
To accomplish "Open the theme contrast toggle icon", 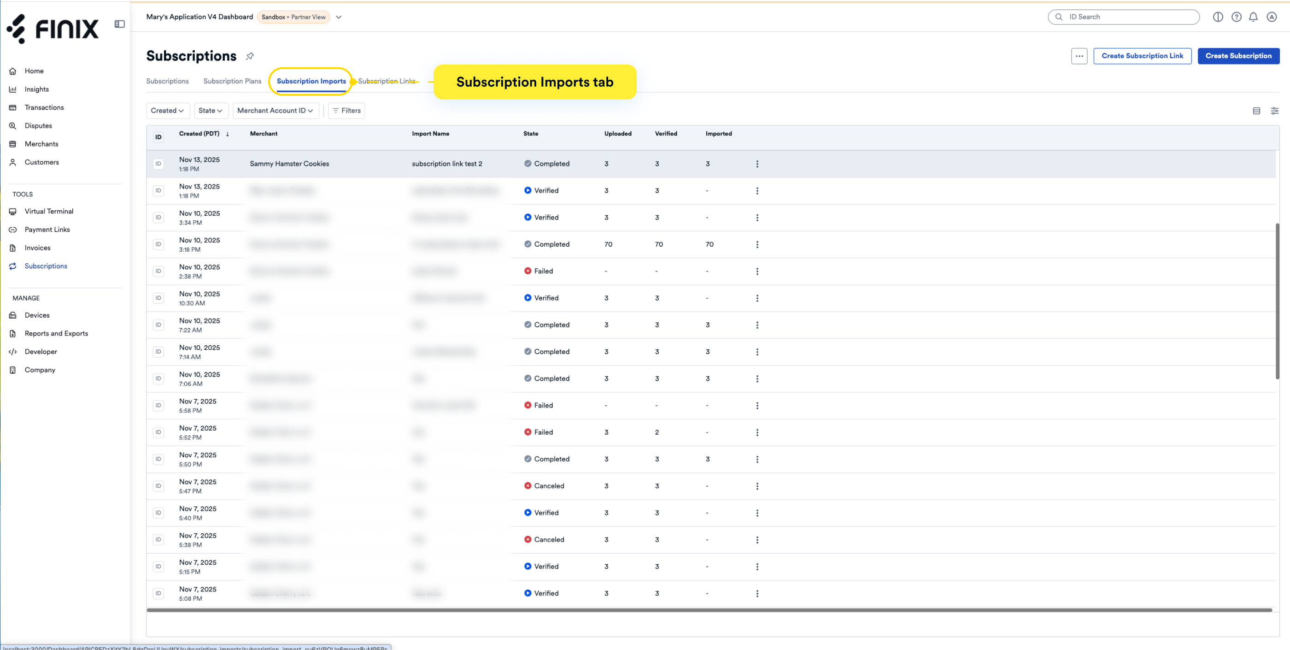I will coord(1218,17).
